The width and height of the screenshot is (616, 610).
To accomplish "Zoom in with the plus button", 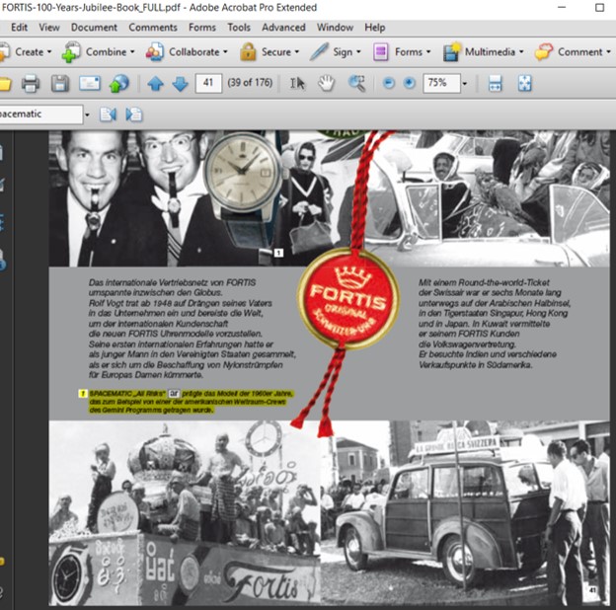I will [410, 83].
